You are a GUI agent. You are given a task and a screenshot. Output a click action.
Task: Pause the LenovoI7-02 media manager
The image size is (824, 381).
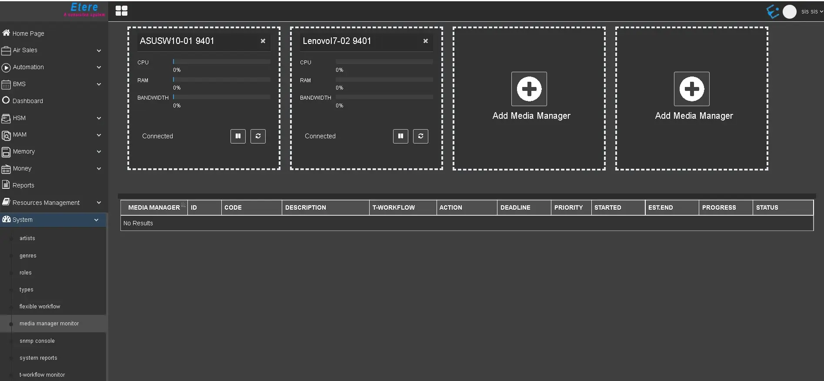click(400, 136)
